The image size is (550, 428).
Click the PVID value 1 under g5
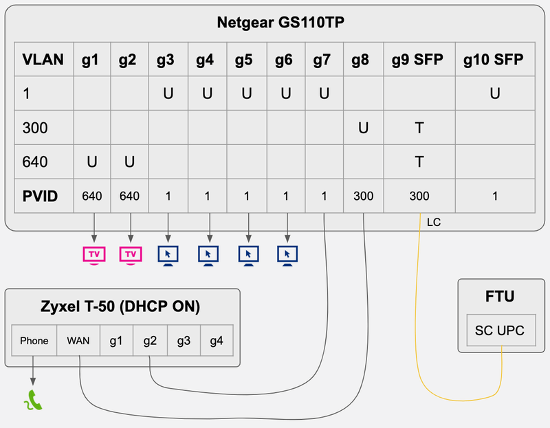click(x=247, y=196)
